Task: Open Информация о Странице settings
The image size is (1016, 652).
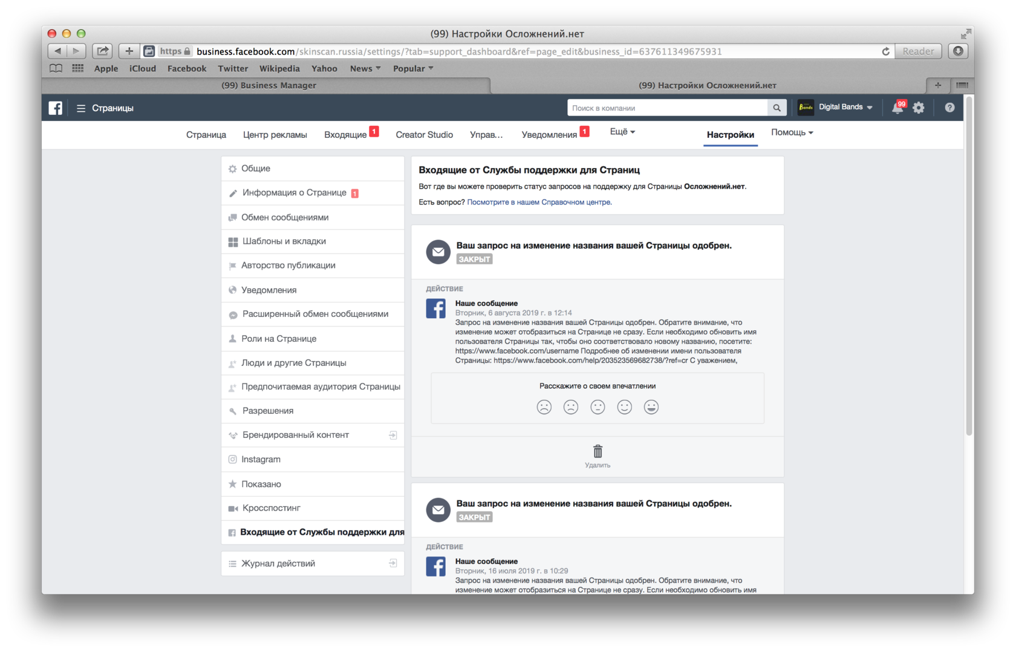Action: (x=313, y=193)
